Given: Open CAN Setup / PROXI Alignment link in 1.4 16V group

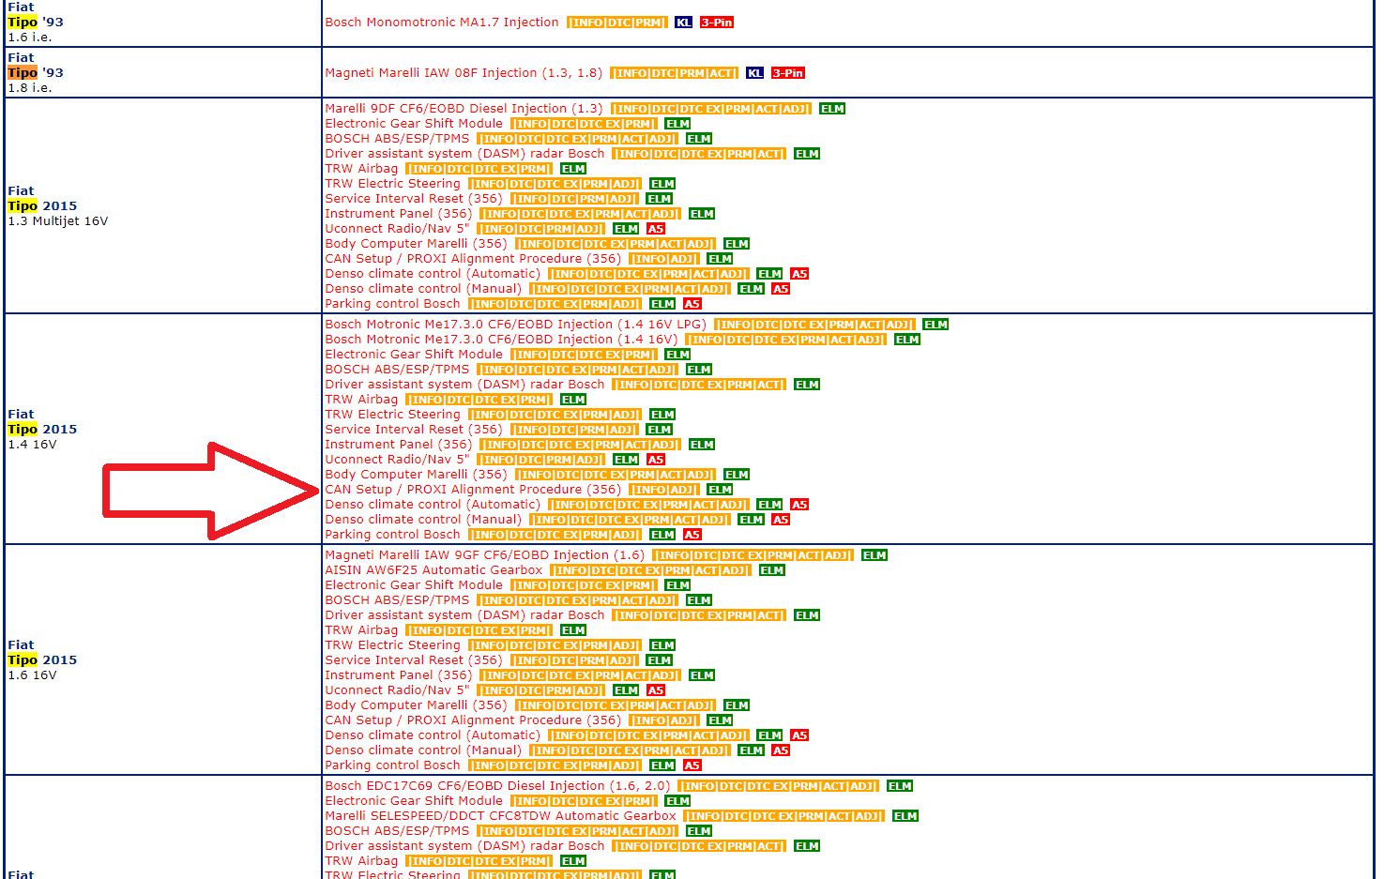Looking at the screenshot, I should pyautogui.click(x=473, y=490).
